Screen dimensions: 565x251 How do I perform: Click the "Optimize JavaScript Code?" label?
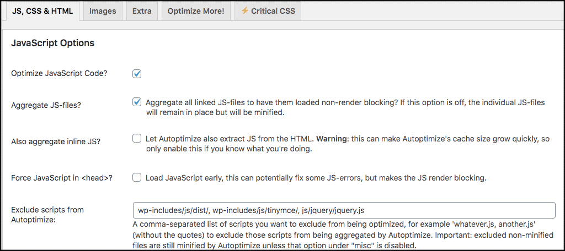click(59, 73)
